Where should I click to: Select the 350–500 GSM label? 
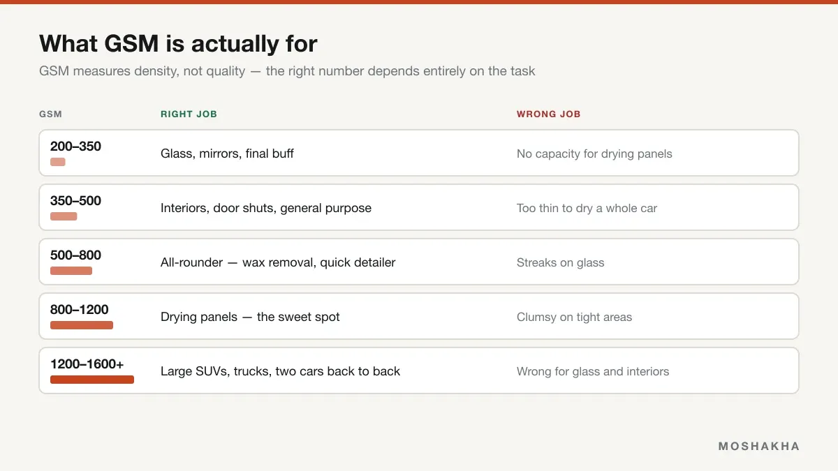(75, 201)
